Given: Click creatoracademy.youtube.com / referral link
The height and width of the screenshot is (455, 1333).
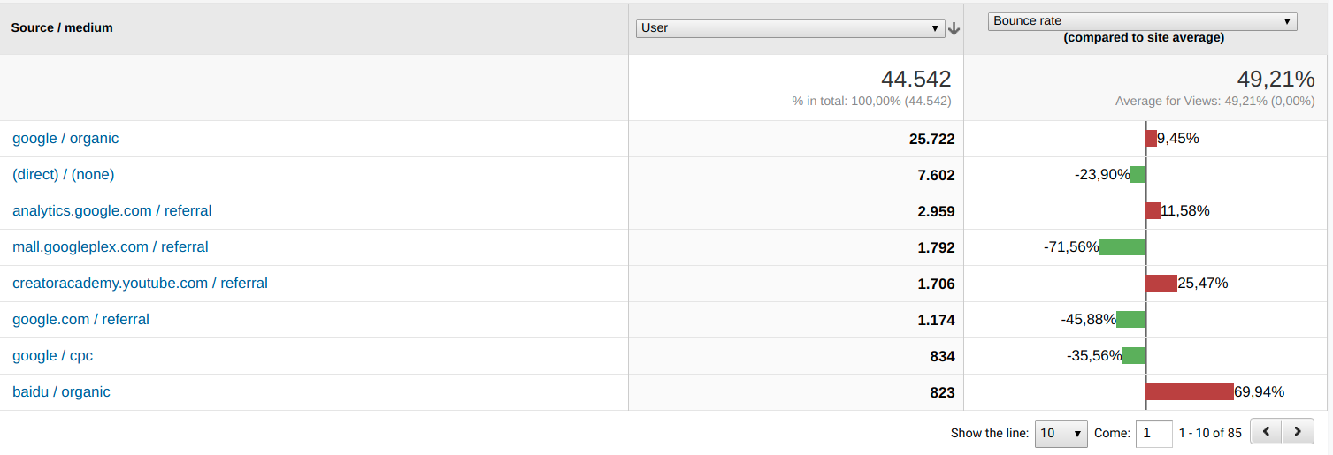Looking at the screenshot, I should coord(140,284).
